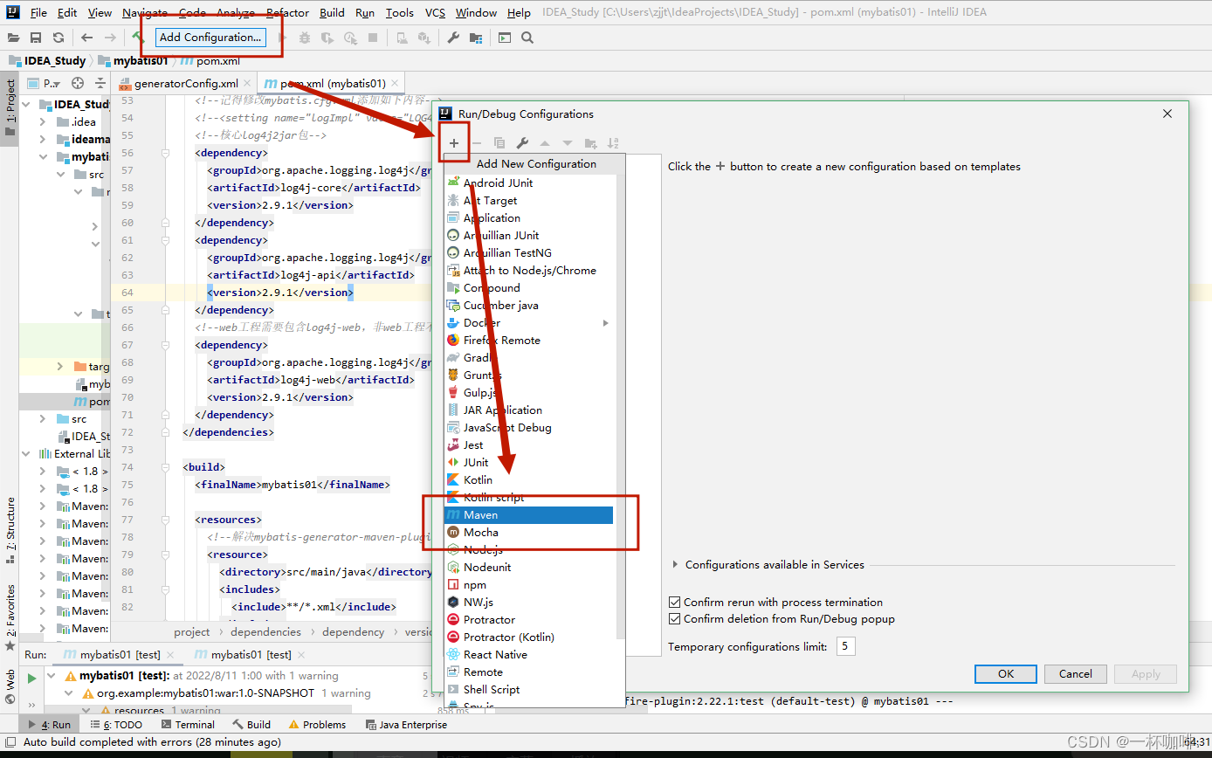
Task: Select Shell Script configuration type
Action: pos(528,690)
